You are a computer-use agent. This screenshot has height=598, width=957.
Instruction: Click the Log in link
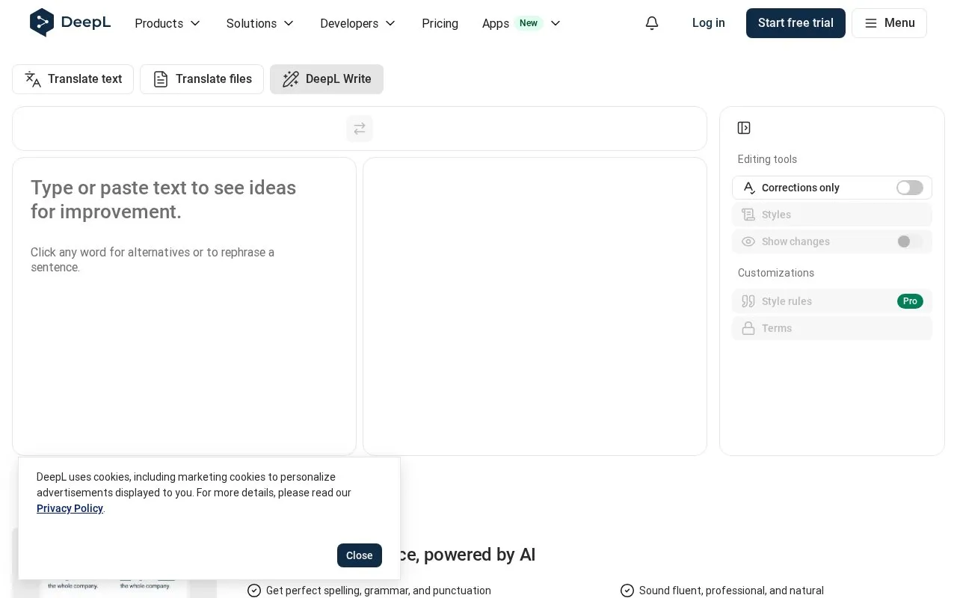709,23
